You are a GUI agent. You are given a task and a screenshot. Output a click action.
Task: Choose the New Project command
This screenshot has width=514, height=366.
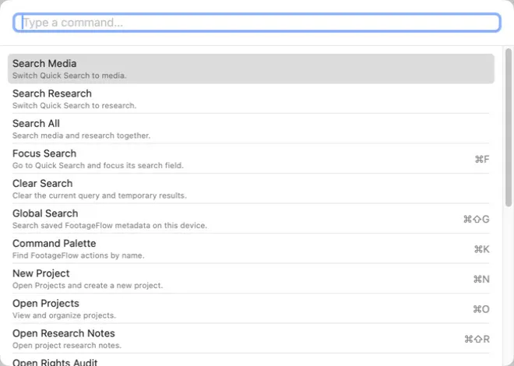[251, 279]
